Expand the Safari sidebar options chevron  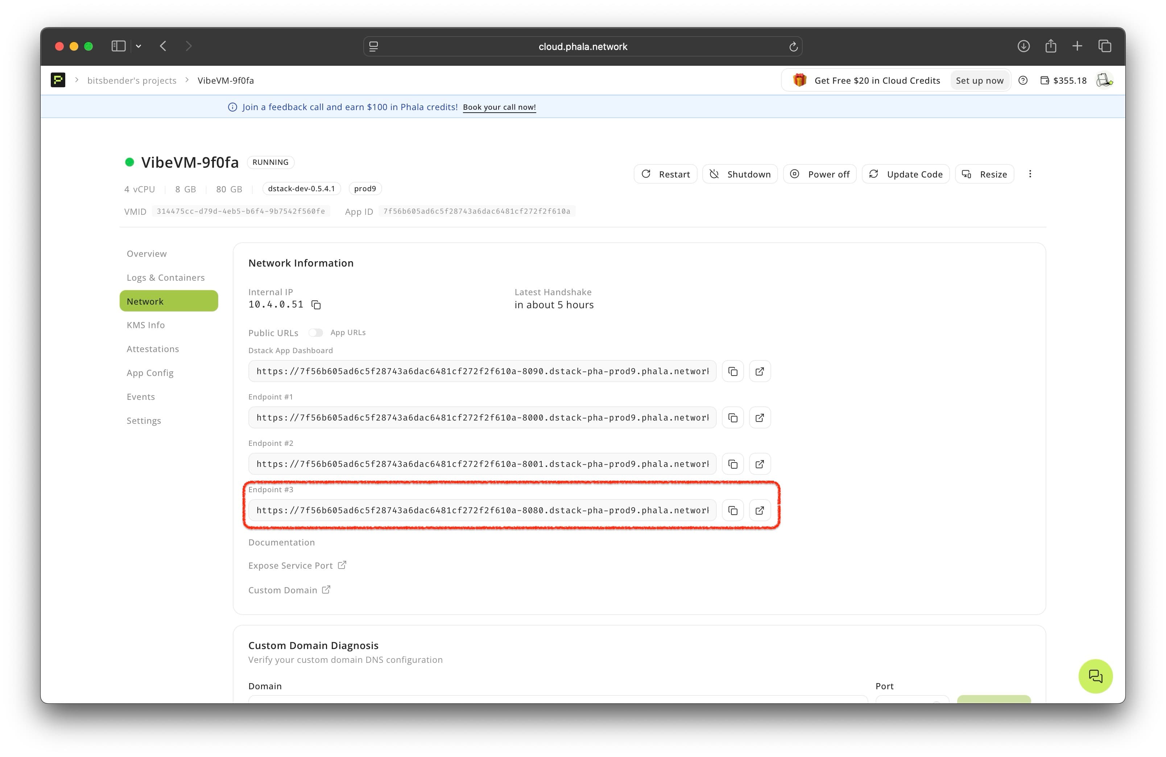[138, 46]
